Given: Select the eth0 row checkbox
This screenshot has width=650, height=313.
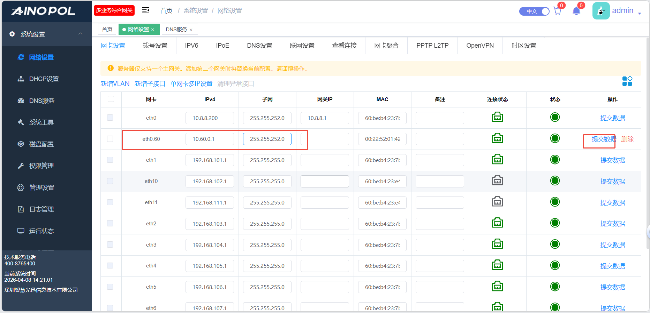Looking at the screenshot, I should [110, 118].
